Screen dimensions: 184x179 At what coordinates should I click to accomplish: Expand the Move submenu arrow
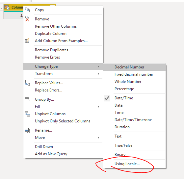98,138
